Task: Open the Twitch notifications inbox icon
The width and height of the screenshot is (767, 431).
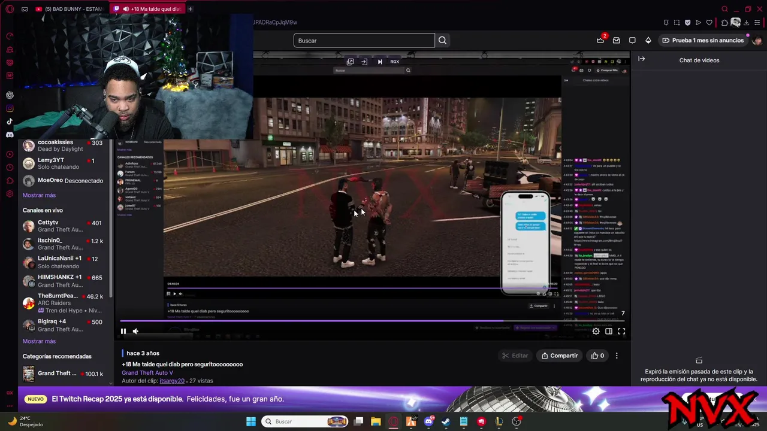Action: tap(616, 40)
